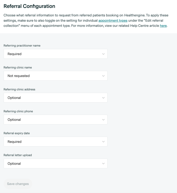Click chevron arrow in letter upload field
Screen dimensions: 177x193
point(103,164)
